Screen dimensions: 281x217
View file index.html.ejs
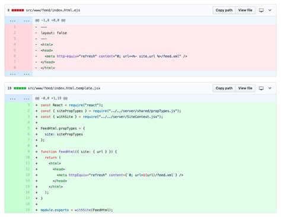(245, 10)
